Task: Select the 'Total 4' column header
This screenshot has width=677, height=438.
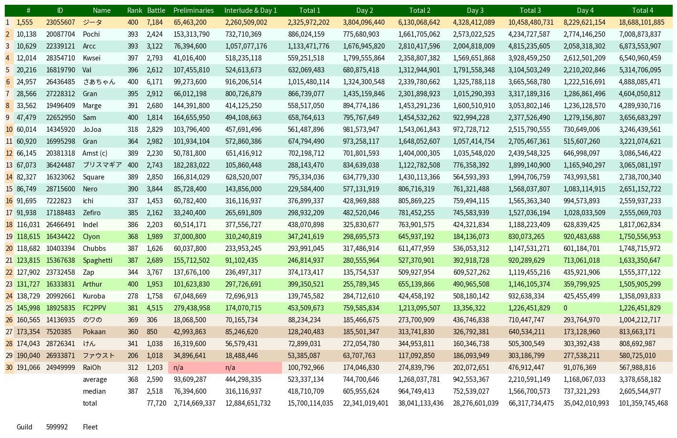Action: pyautogui.click(x=643, y=10)
